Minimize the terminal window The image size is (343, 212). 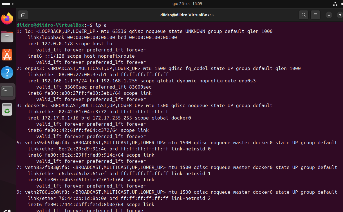[x=329, y=15]
